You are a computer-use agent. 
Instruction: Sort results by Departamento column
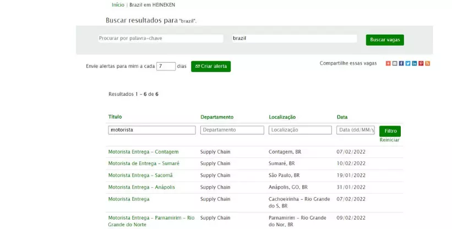point(217,117)
